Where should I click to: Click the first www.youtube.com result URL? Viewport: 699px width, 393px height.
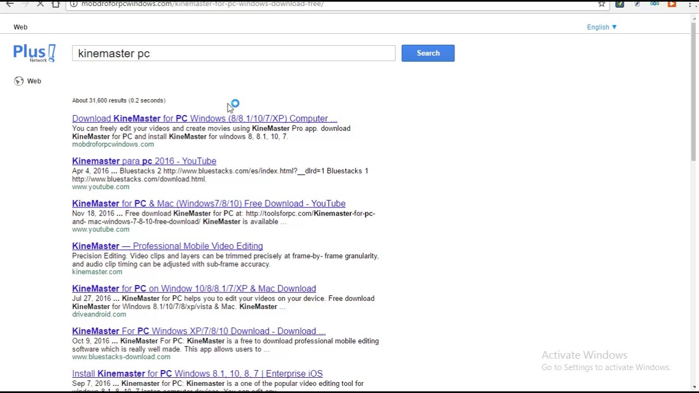(x=100, y=187)
